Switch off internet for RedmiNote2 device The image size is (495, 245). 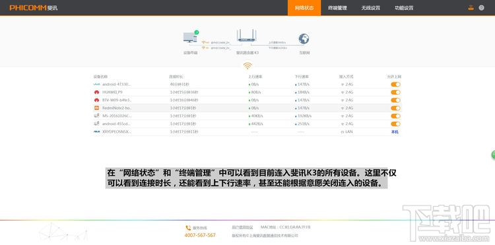tap(395, 108)
